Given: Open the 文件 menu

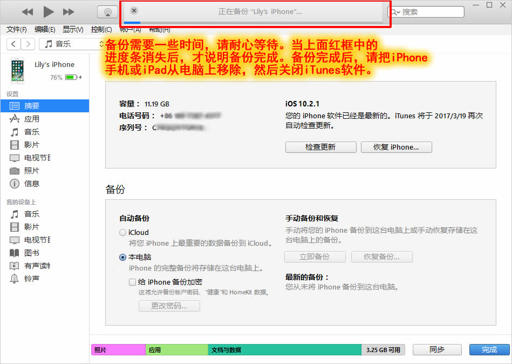Looking at the screenshot, I should [15, 30].
